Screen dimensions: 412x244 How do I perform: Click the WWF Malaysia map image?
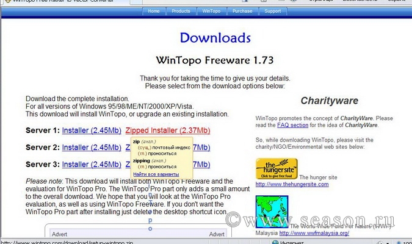pyautogui.click(x=272, y=212)
